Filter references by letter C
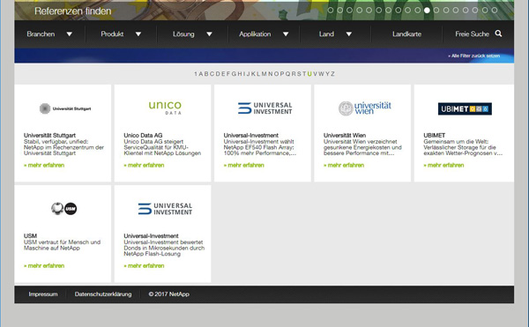529x327 pixels. [x=212, y=74]
